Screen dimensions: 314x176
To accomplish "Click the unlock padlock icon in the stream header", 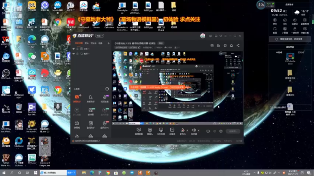I will [218, 45].
